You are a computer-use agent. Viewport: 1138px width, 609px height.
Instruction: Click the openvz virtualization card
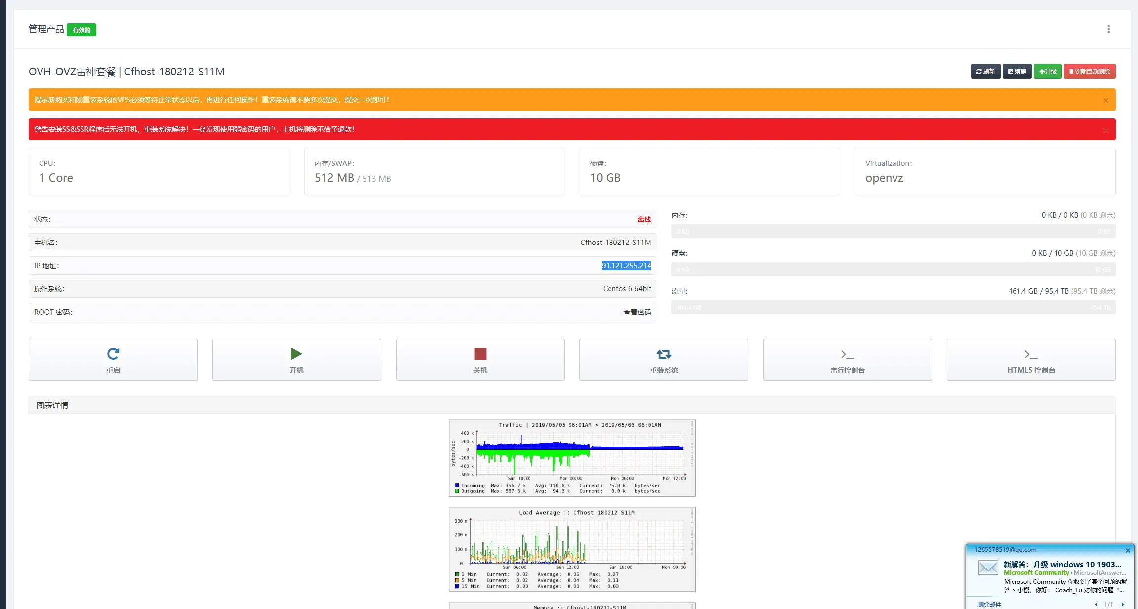point(985,171)
